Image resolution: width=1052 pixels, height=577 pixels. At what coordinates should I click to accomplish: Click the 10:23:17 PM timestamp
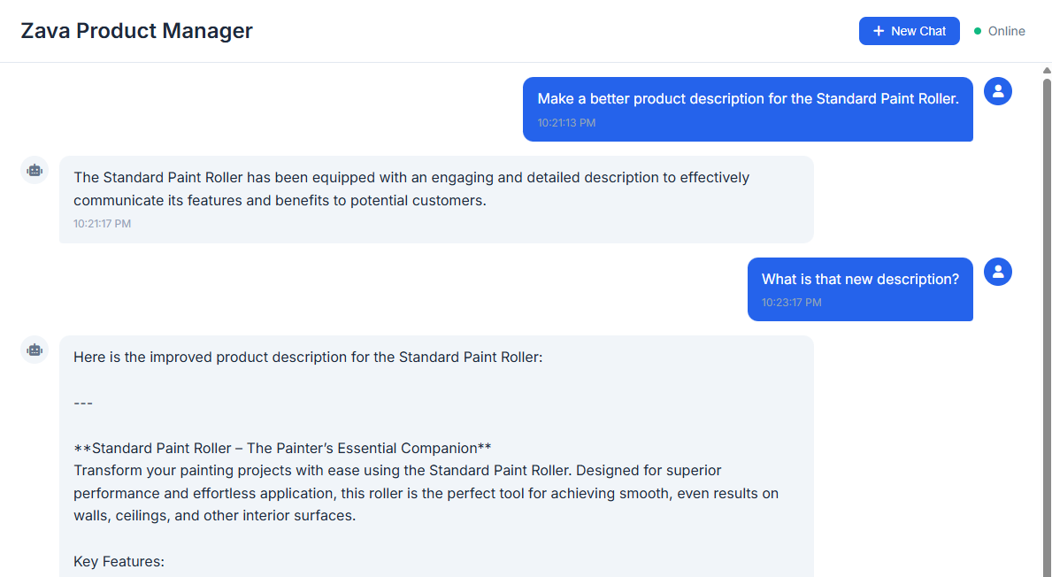[x=791, y=303]
